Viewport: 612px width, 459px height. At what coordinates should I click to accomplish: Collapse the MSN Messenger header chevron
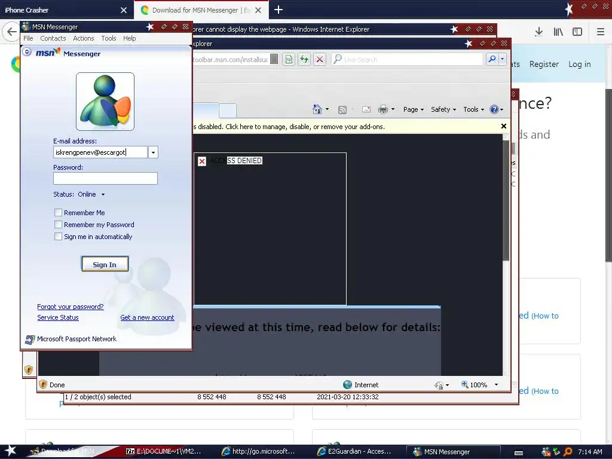point(26,51)
